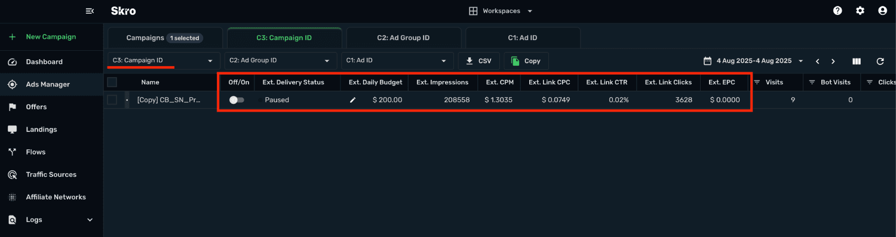Open the Dashboard sidebar item
This screenshot has width=896, height=237.
[x=51, y=62]
